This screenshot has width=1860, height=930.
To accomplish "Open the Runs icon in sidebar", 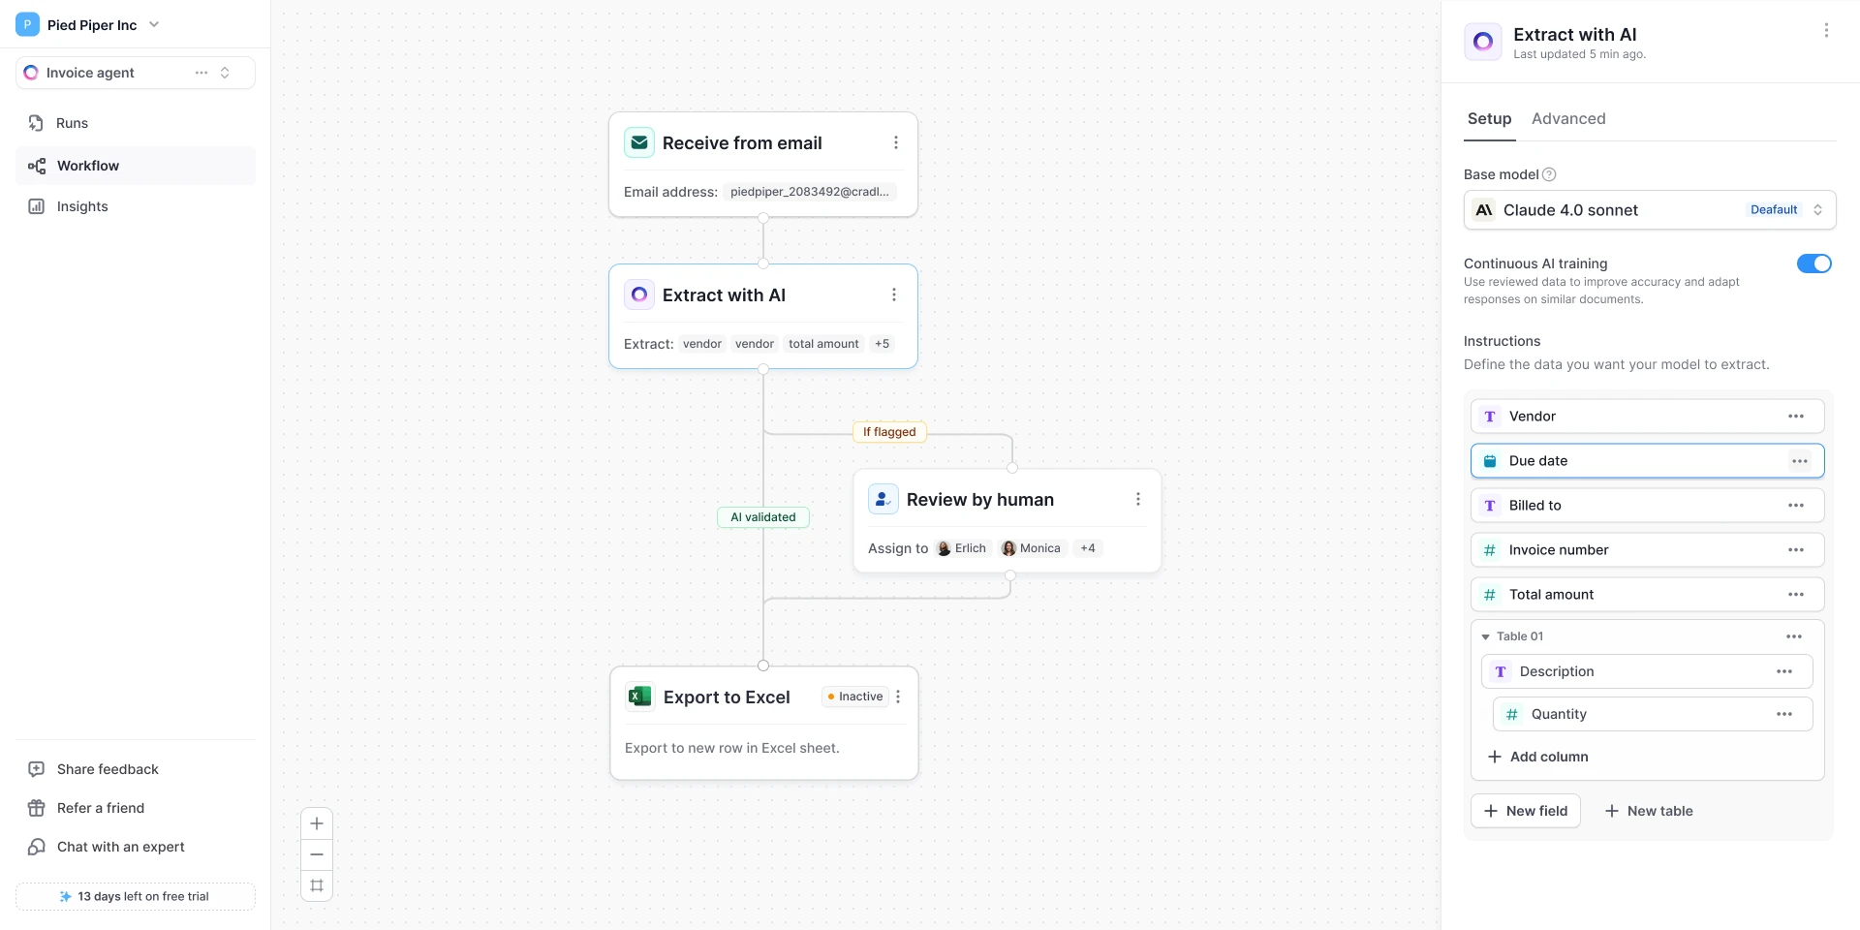I will (36, 123).
